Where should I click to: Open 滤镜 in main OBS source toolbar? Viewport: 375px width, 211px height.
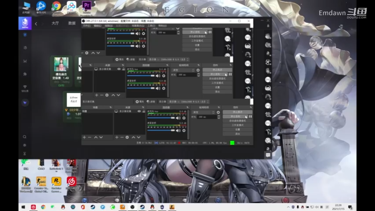pyautogui.click(x=150, y=102)
